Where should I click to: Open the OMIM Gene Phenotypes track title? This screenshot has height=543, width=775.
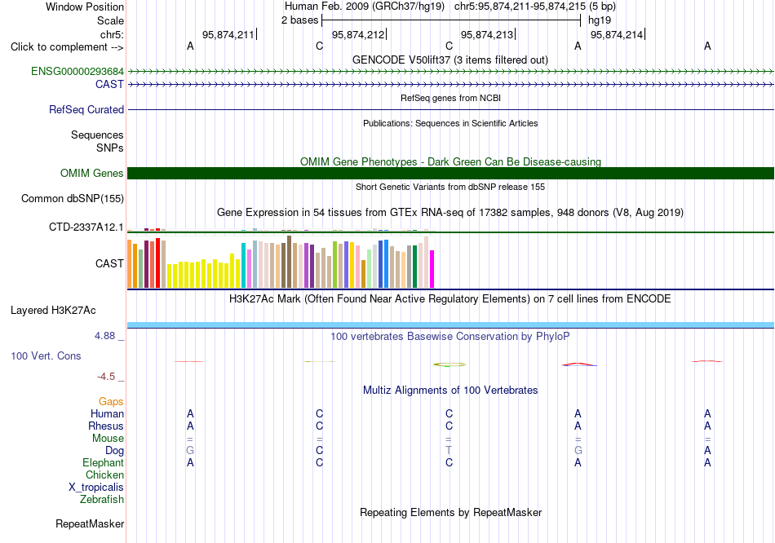coord(450,161)
